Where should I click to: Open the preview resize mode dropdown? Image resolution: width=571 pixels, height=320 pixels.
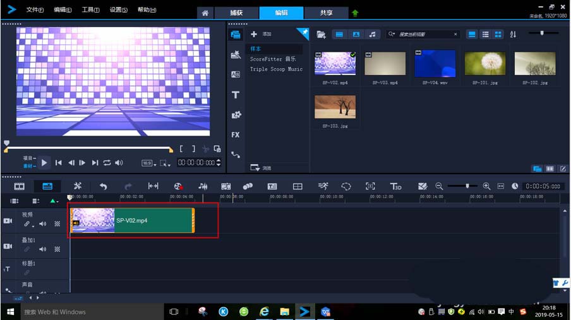coord(165,163)
